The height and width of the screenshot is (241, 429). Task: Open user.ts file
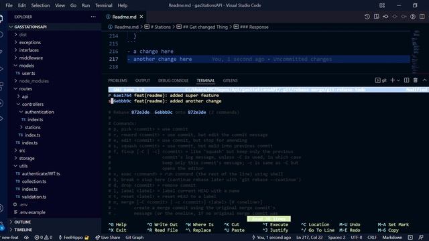tap(28, 73)
